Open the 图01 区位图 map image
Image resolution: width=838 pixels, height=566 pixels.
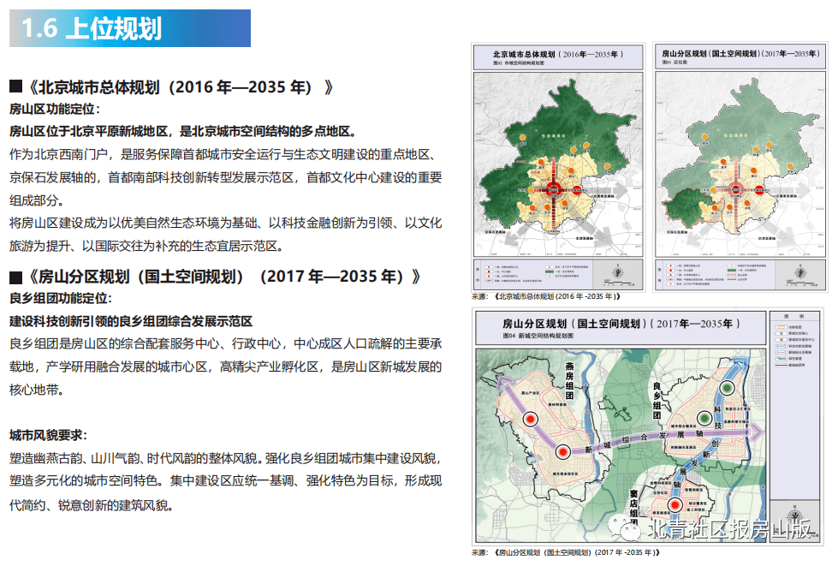740,165
